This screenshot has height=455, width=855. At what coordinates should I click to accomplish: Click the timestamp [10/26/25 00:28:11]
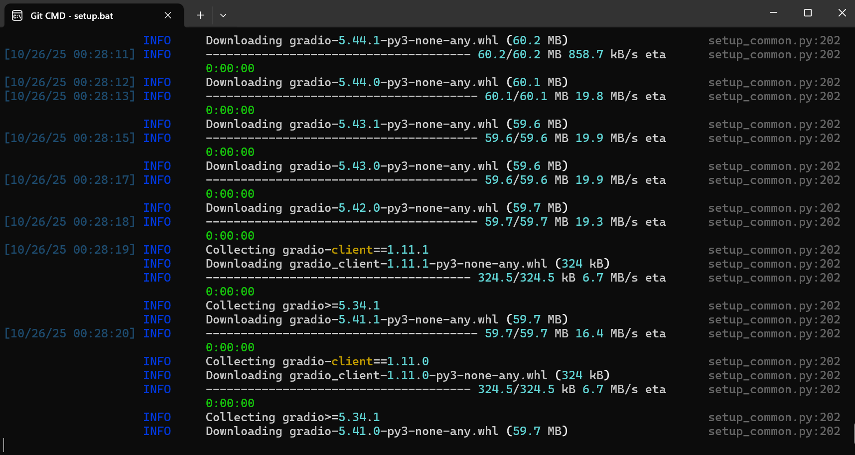pos(70,54)
